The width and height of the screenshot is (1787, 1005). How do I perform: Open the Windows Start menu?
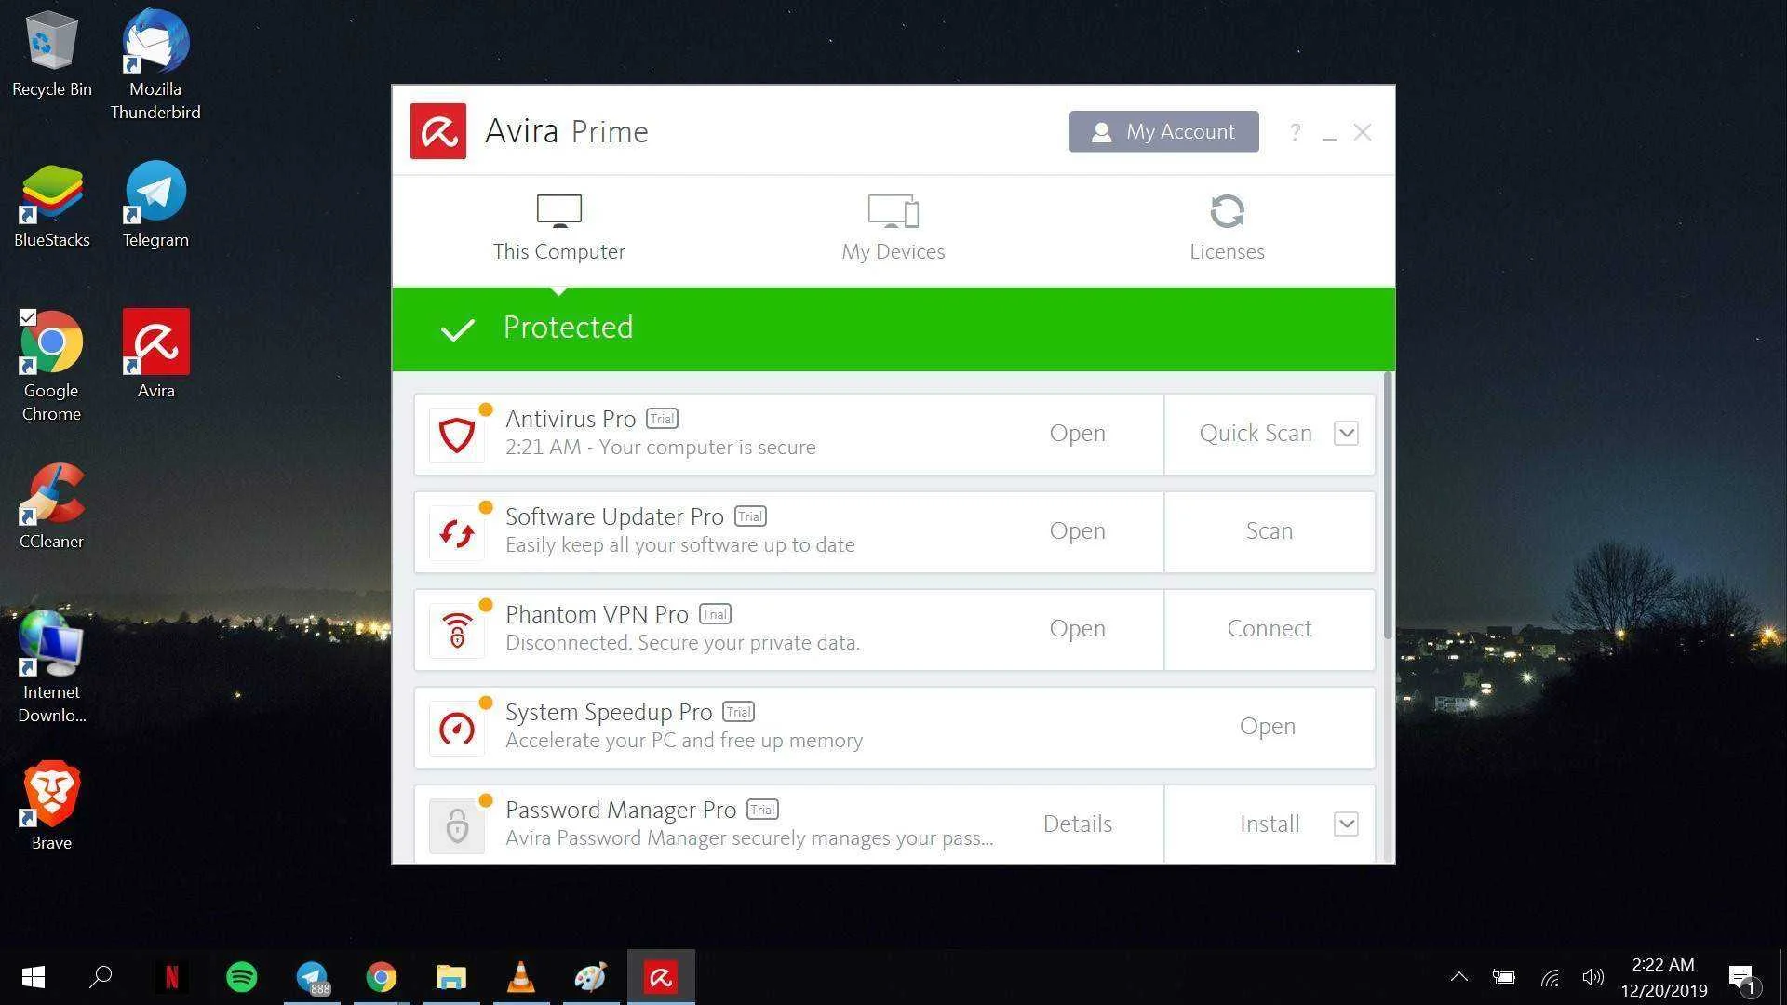pyautogui.click(x=34, y=977)
